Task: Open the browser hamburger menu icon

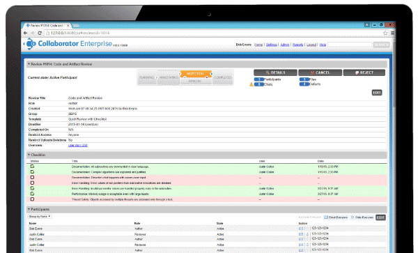Action: coord(392,33)
